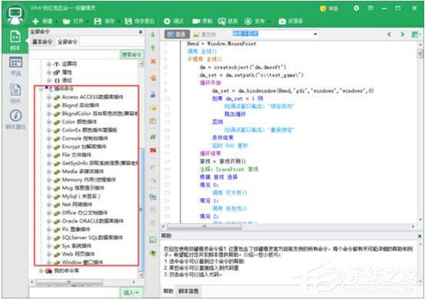Viewport: 425px width, 300px height.
Task: Click the input field beside 插入
Action: 75,292
